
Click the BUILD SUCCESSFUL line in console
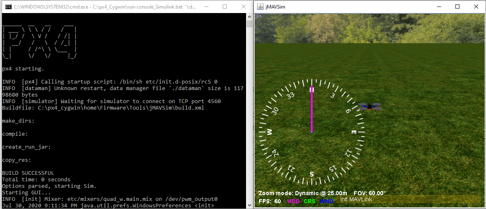click(28, 173)
